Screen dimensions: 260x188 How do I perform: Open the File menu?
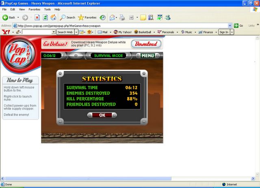(4, 9)
